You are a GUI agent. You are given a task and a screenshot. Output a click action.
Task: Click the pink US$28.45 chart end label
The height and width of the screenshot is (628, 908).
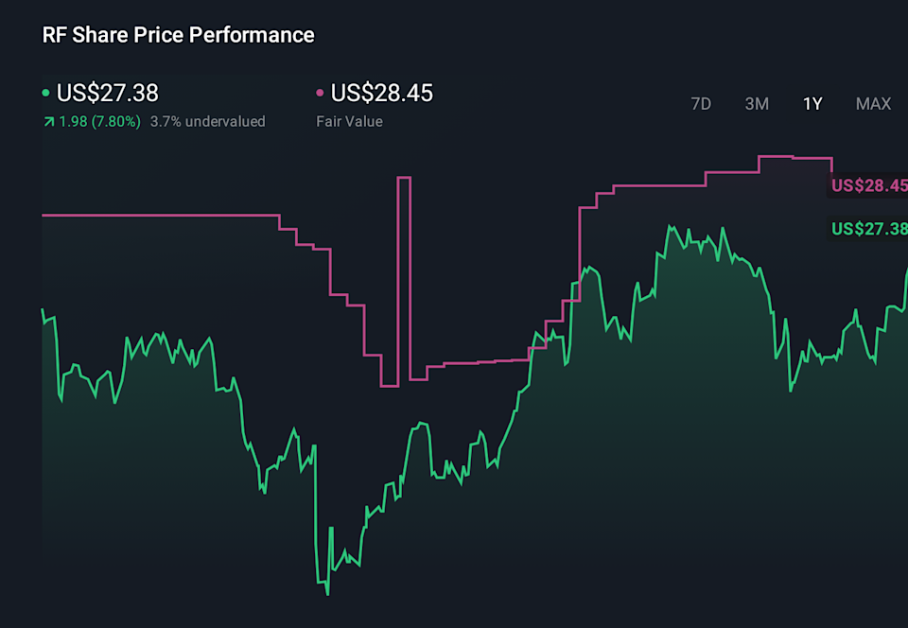tap(868, 185)
